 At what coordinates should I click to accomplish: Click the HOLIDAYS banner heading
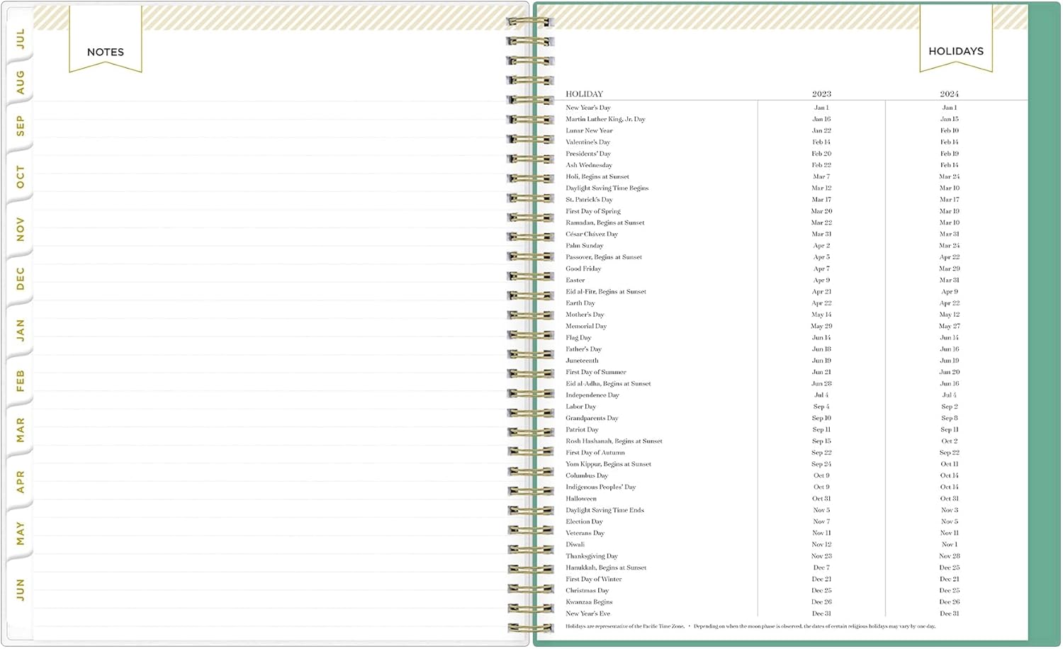(x=956, y=51)
